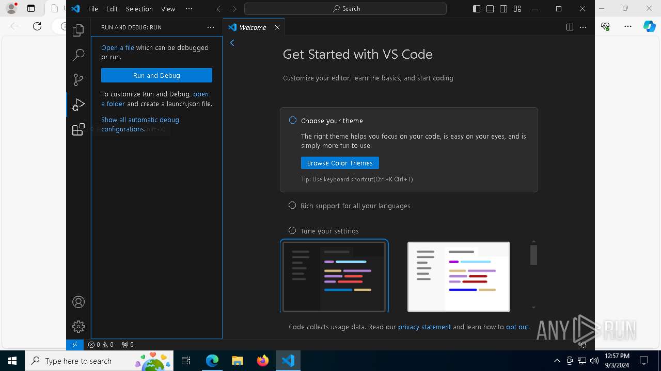
Task: Click Browse Color Themes button
Action: (x=340, y=163)
